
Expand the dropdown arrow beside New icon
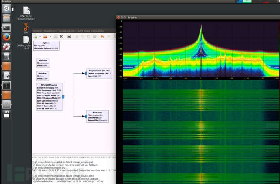click(40, 37)
